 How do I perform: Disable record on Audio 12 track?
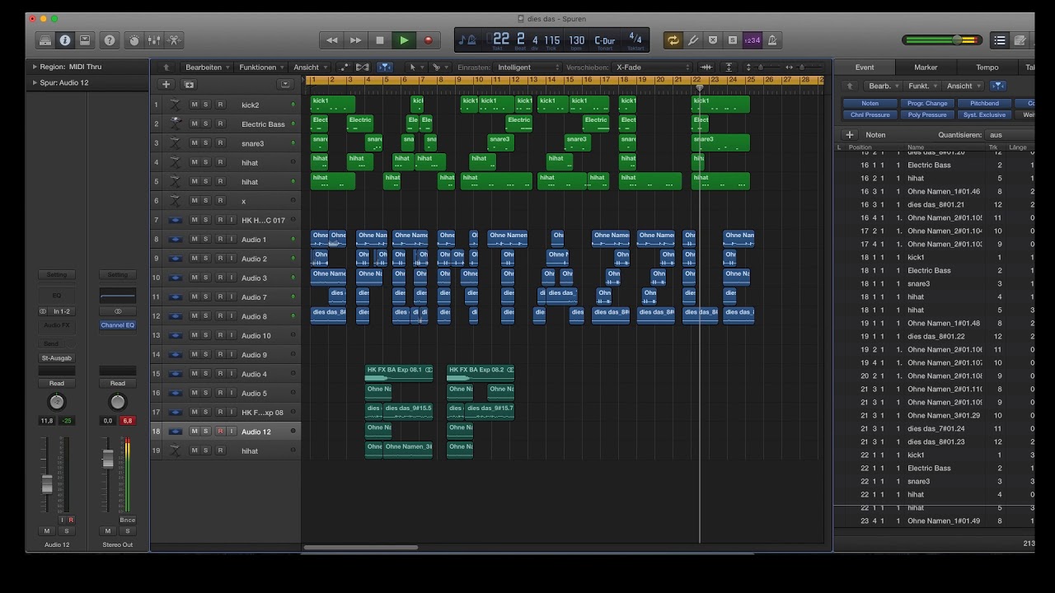[220, 431]
